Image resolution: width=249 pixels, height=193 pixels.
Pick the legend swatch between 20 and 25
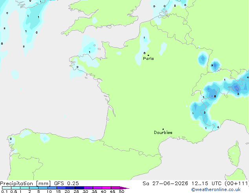pos(70,188)
